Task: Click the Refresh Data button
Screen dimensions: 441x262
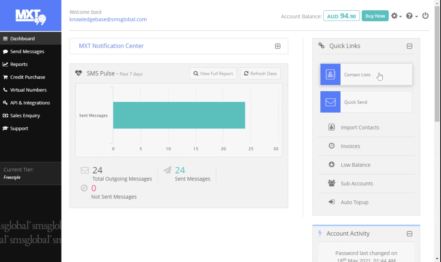Action: click(x=260, y=73)
